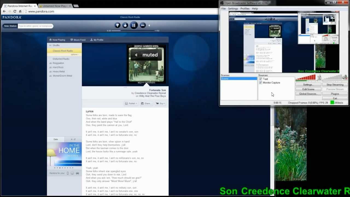
Task: Open the options dropdown under Classic Rock Radio
Action: coord(75,54)
